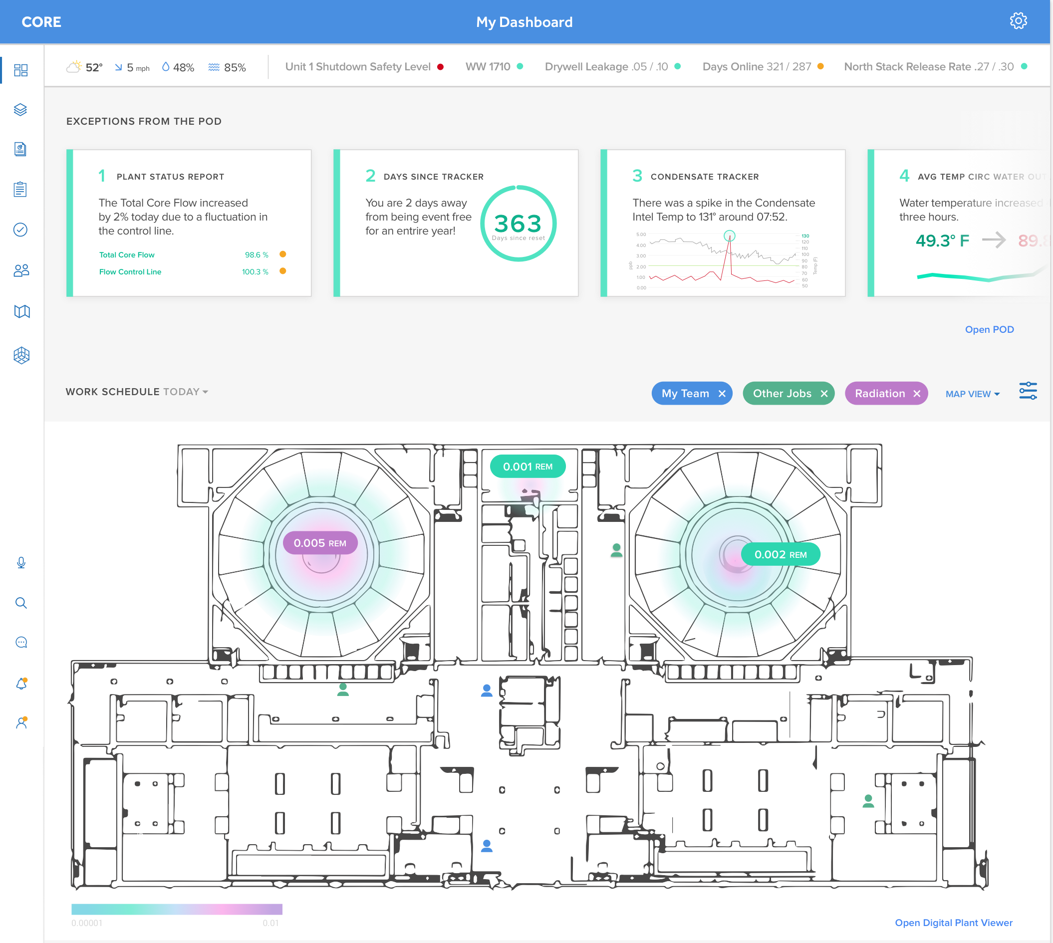Open the POD link
1053x943 pixels.
(989, 329)
